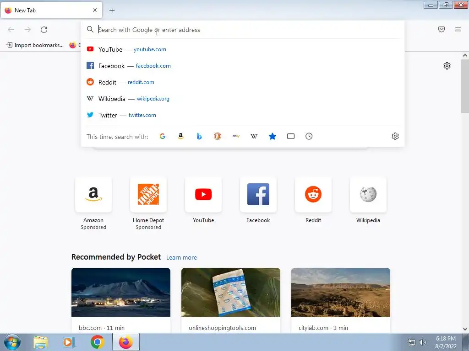Search this time with eBay icon
The width and height of the screenshot is (469, 351).
236,136
